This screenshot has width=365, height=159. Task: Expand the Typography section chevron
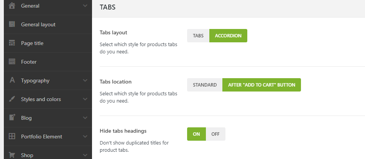click(85, 80)
